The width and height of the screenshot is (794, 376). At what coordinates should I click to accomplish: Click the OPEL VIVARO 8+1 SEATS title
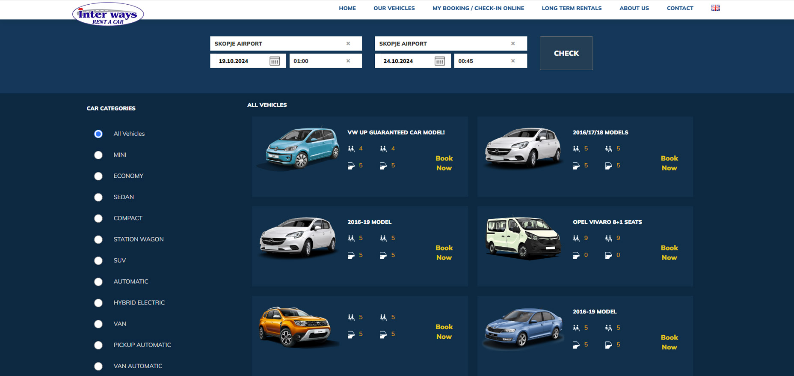(x=607, y=222)
